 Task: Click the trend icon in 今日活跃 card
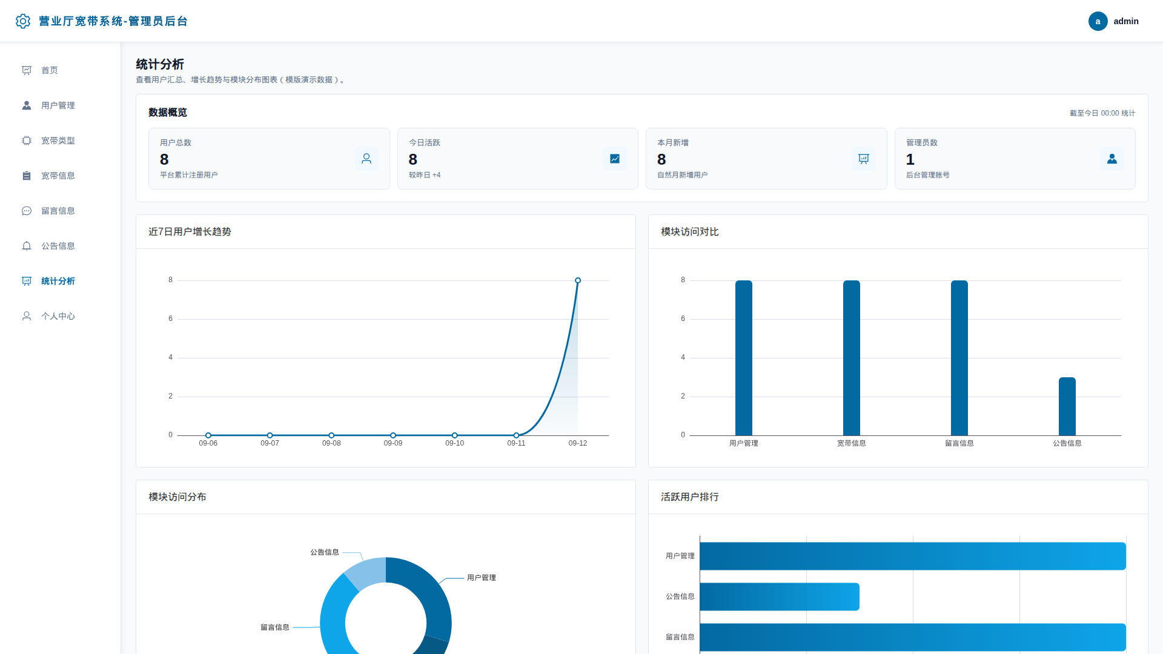tap(615, 159)
